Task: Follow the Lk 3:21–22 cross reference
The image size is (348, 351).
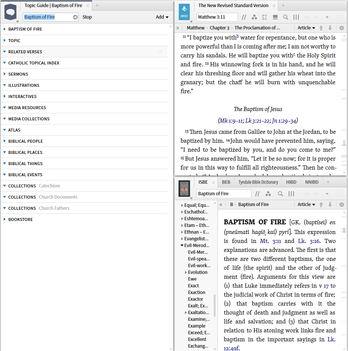Action: [257, 121]
